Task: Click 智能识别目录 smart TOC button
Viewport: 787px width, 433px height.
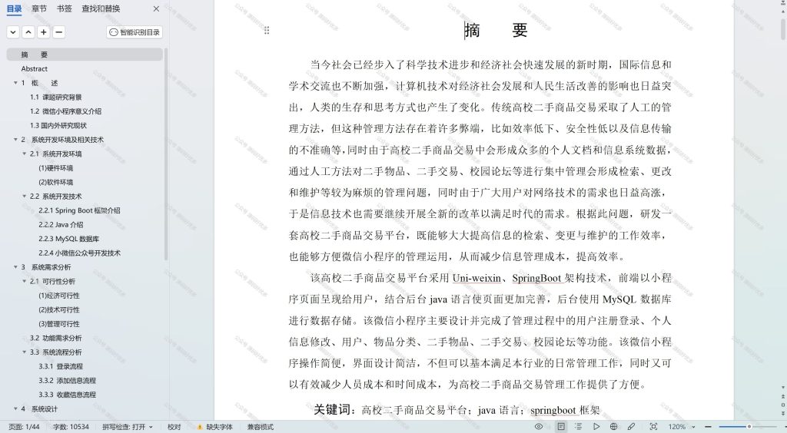Action: [x=134, y=32]
